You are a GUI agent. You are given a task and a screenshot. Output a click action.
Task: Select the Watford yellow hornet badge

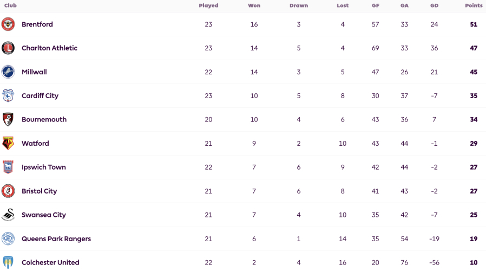pos(8,143)
